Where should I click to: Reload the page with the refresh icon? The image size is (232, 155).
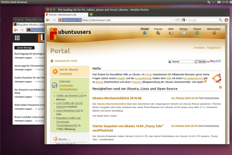(178, 20)
